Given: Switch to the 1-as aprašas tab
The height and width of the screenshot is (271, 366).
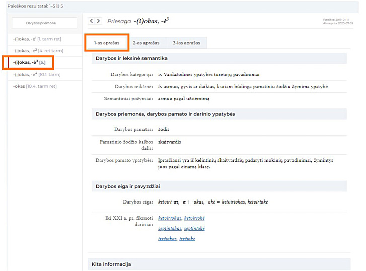Looking at the screenshot, I should (107, 43).
